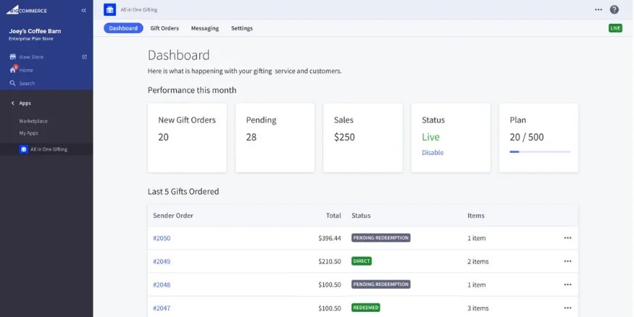The height and width of the screenshot is (317, 634).
Task: Open the help question mark icon
Action: tap(614, 9)
